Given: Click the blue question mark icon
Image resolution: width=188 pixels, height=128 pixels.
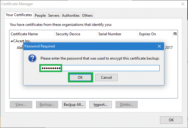Looking at the screenshot, I should 32,58.
